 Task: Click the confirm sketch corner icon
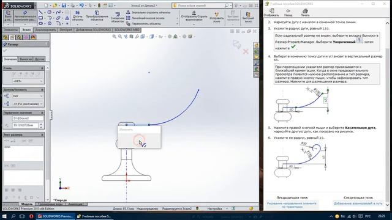[237, 44]
